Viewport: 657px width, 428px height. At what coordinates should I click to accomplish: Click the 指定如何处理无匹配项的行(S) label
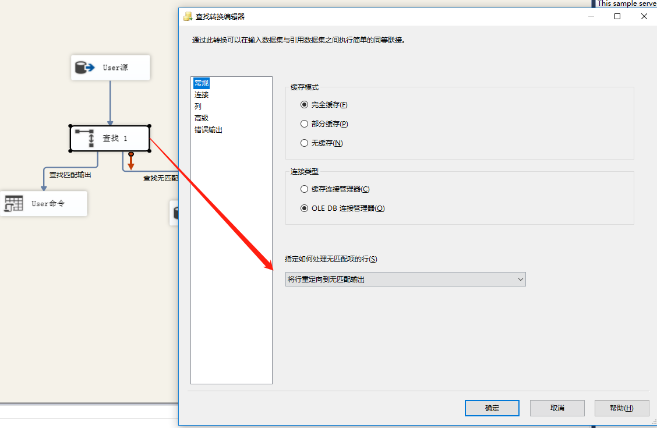point(331,259)
